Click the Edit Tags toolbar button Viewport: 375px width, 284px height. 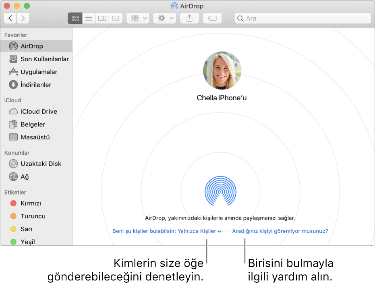212,19
